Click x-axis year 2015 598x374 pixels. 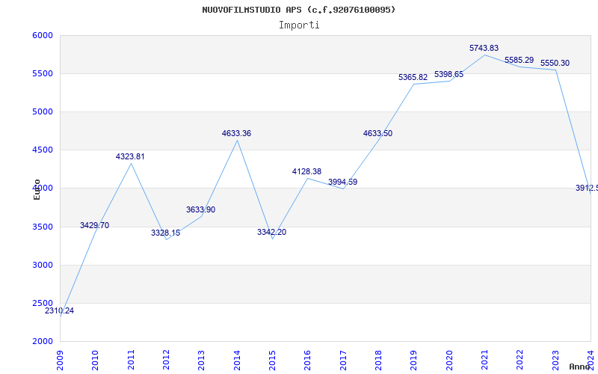[272, 361]
